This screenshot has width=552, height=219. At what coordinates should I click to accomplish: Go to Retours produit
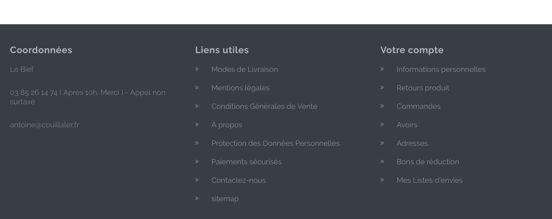[423, 88]
